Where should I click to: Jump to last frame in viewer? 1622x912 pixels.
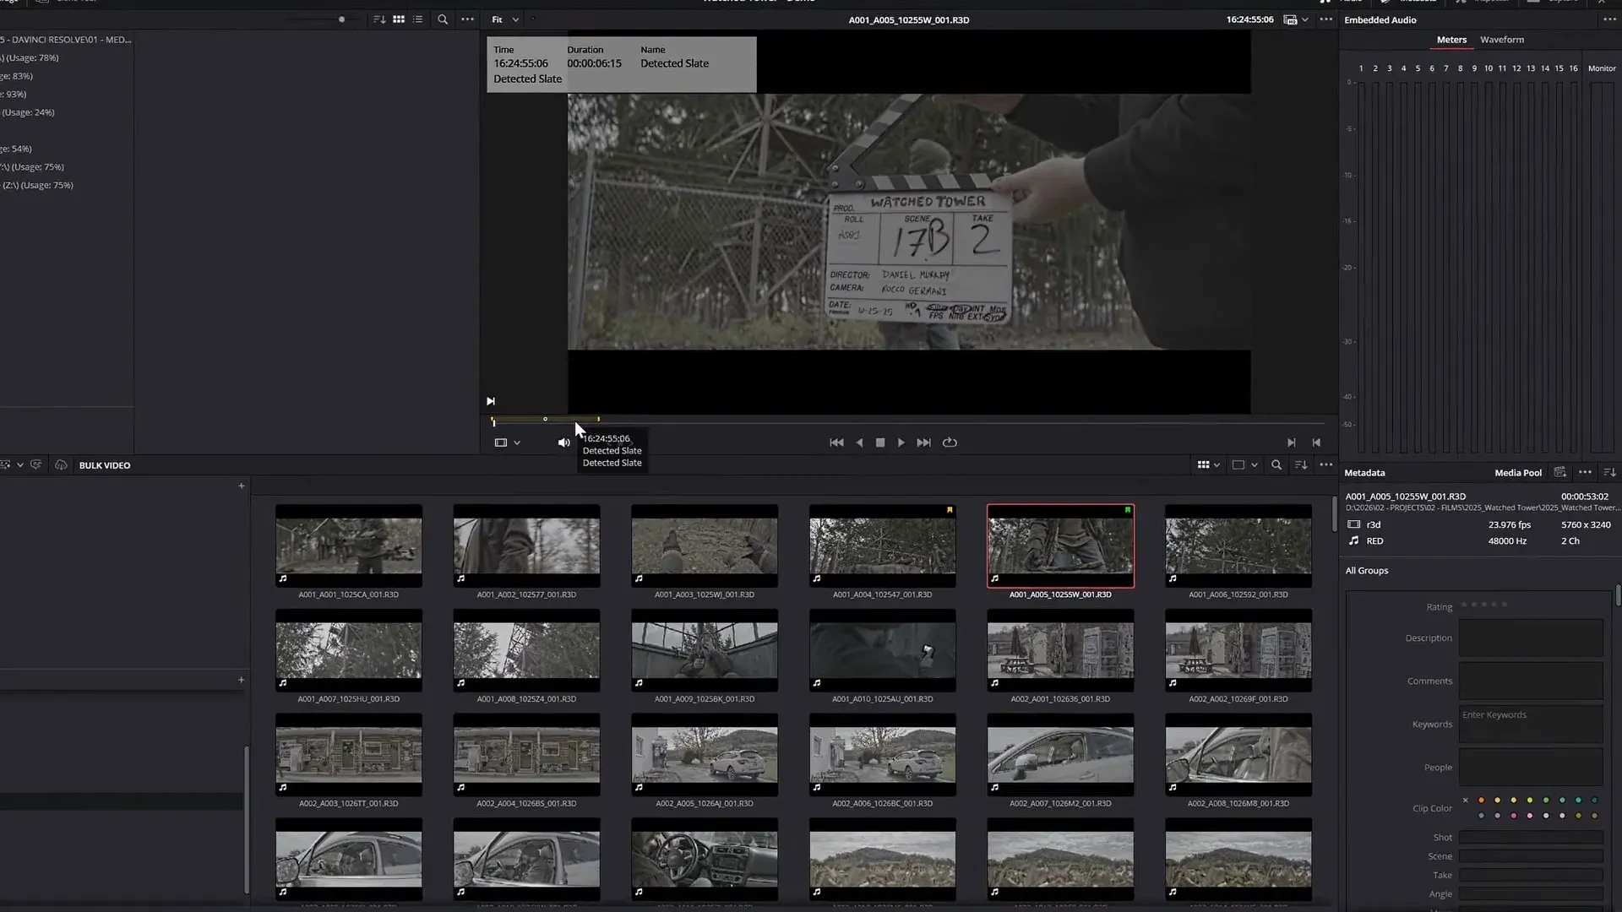[x=924, y=442]
